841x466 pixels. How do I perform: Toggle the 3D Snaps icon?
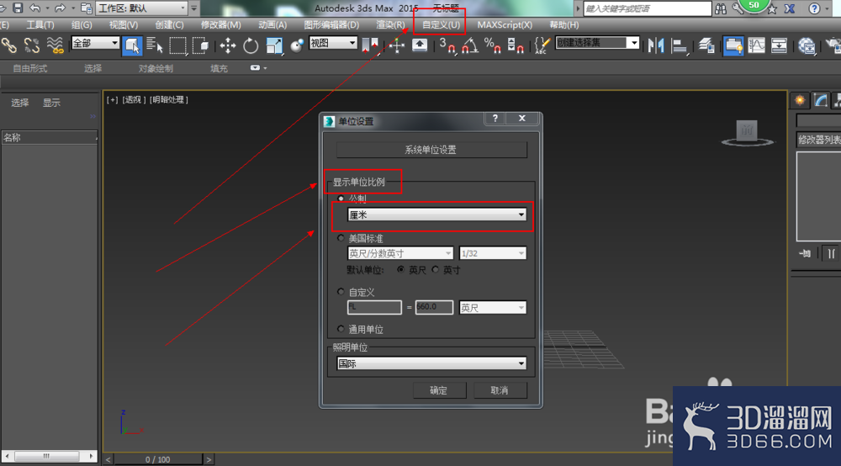[x=447, y=45]
